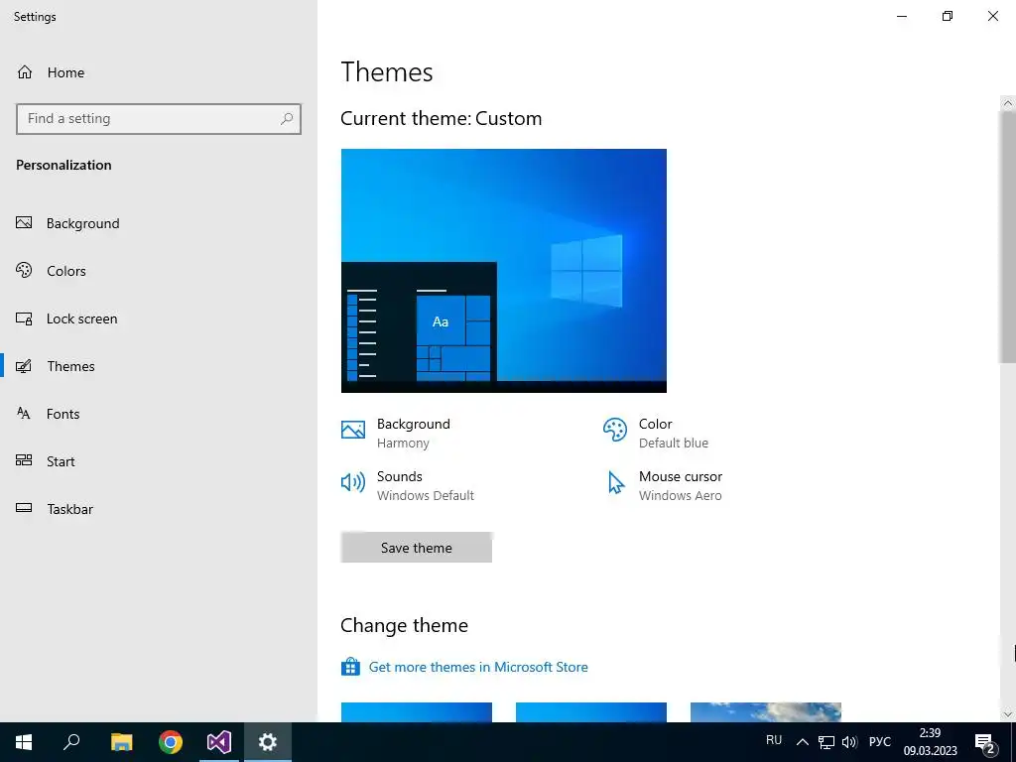Click the Save theme button
The image size is (1016, 762).
416,548
